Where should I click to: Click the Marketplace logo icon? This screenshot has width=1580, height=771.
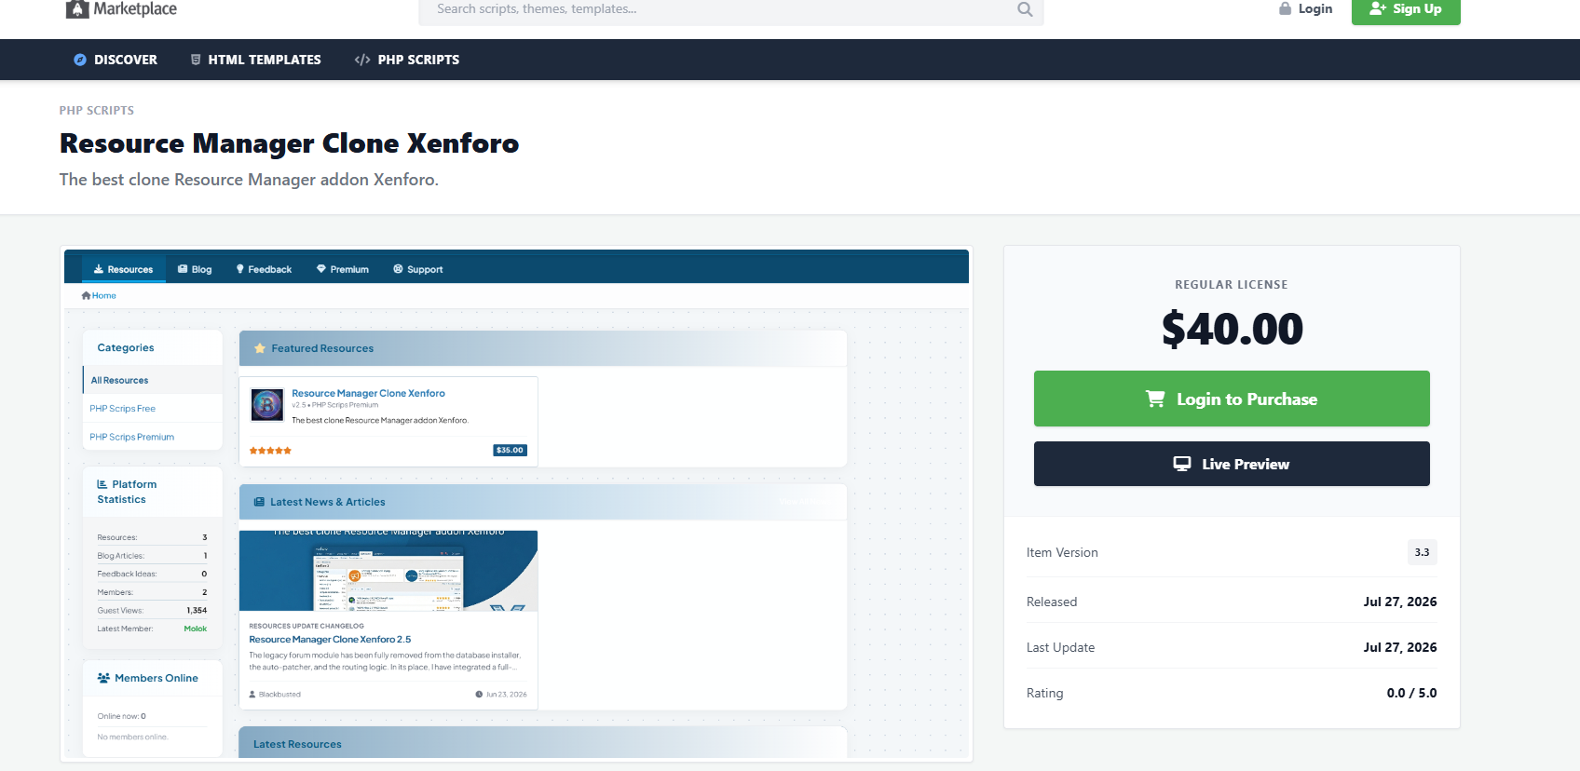(76, 9)
